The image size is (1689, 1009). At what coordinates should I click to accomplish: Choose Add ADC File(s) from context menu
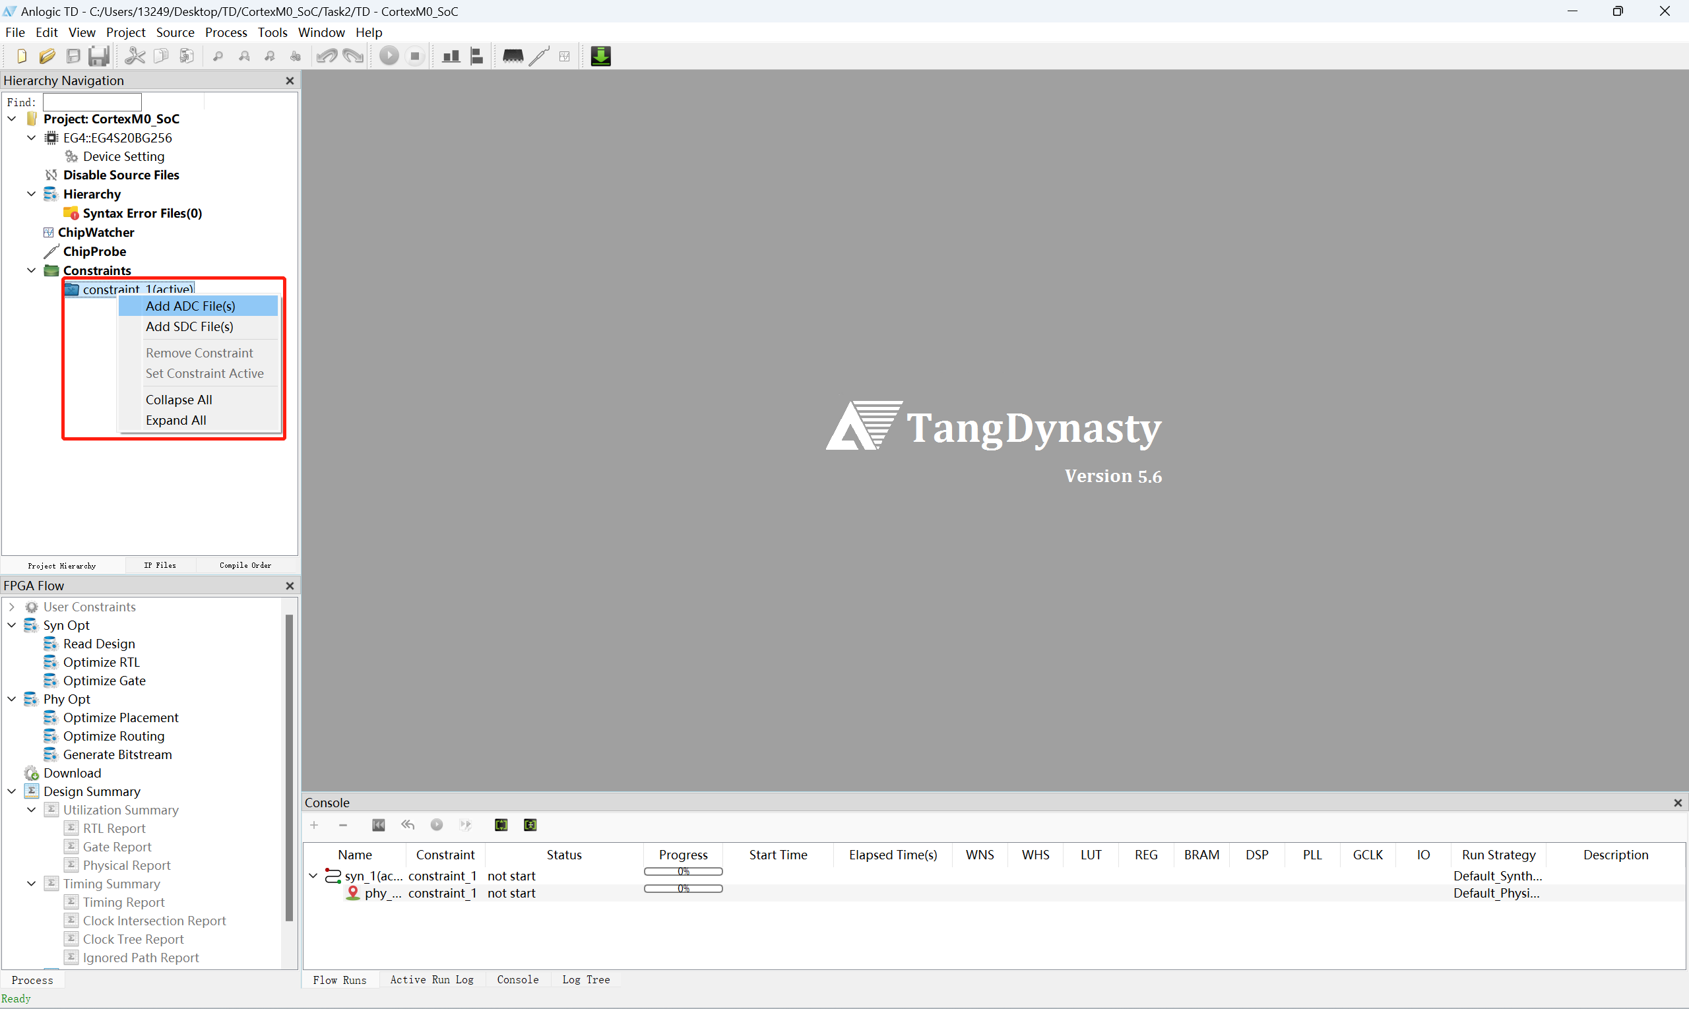point(191,306)
